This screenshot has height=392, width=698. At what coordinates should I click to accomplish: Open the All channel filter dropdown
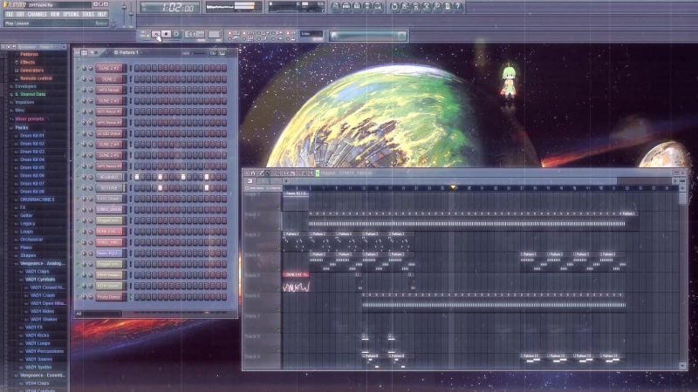click(98, 314)
